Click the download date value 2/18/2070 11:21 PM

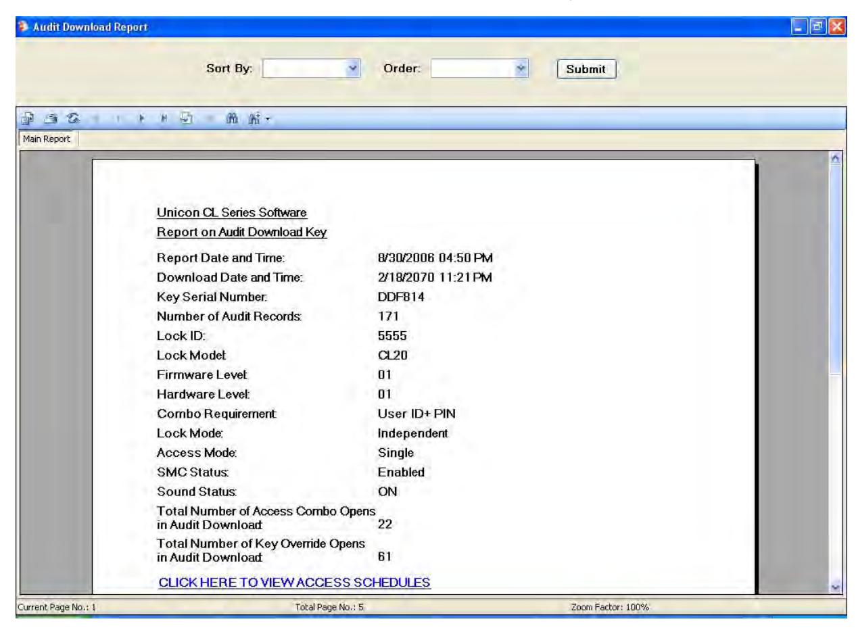(436, 276)
